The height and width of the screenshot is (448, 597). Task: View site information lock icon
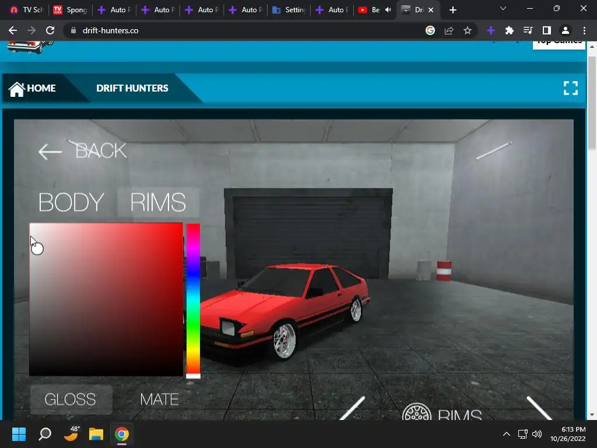click(x=73, y=30)
